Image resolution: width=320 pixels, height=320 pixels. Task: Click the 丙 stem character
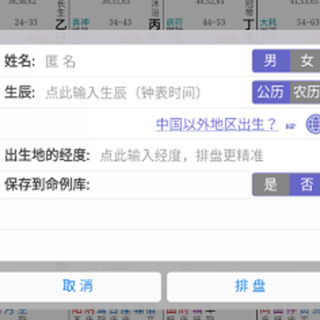click(155, 25)
